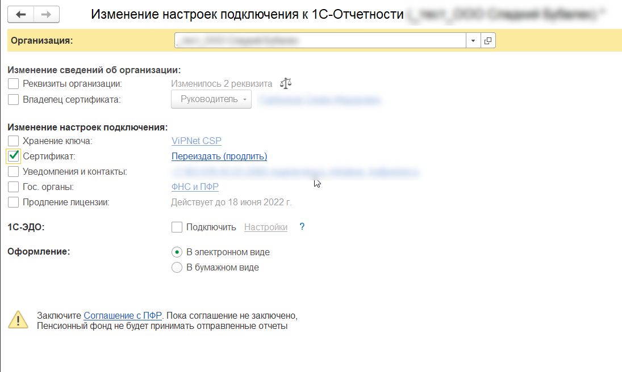Viewport: 622px width, 372px height.
Task: Select the В электронном виде option
Action: 177,252
